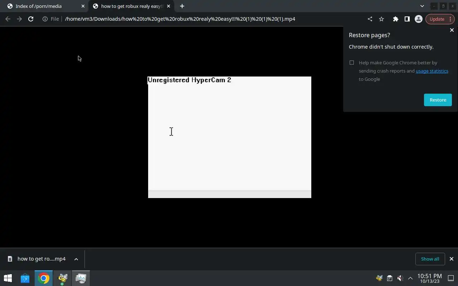This screenshot has width=458, height=286.
Task: Click Show all downloads
Action: 430,259
